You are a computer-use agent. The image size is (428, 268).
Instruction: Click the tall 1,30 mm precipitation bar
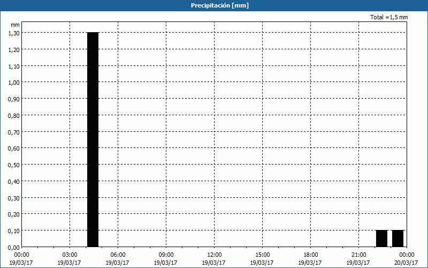(93, 139)
